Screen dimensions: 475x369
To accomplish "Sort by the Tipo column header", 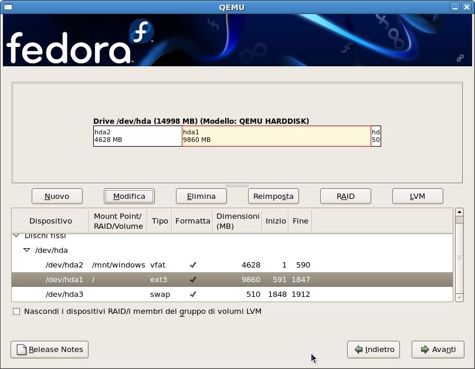I will point(160,221).
